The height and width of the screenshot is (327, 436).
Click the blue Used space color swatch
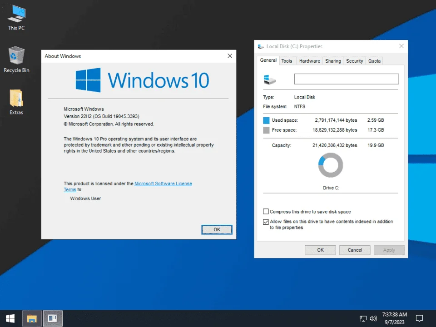pyautogui.click(x=266, y=120)
